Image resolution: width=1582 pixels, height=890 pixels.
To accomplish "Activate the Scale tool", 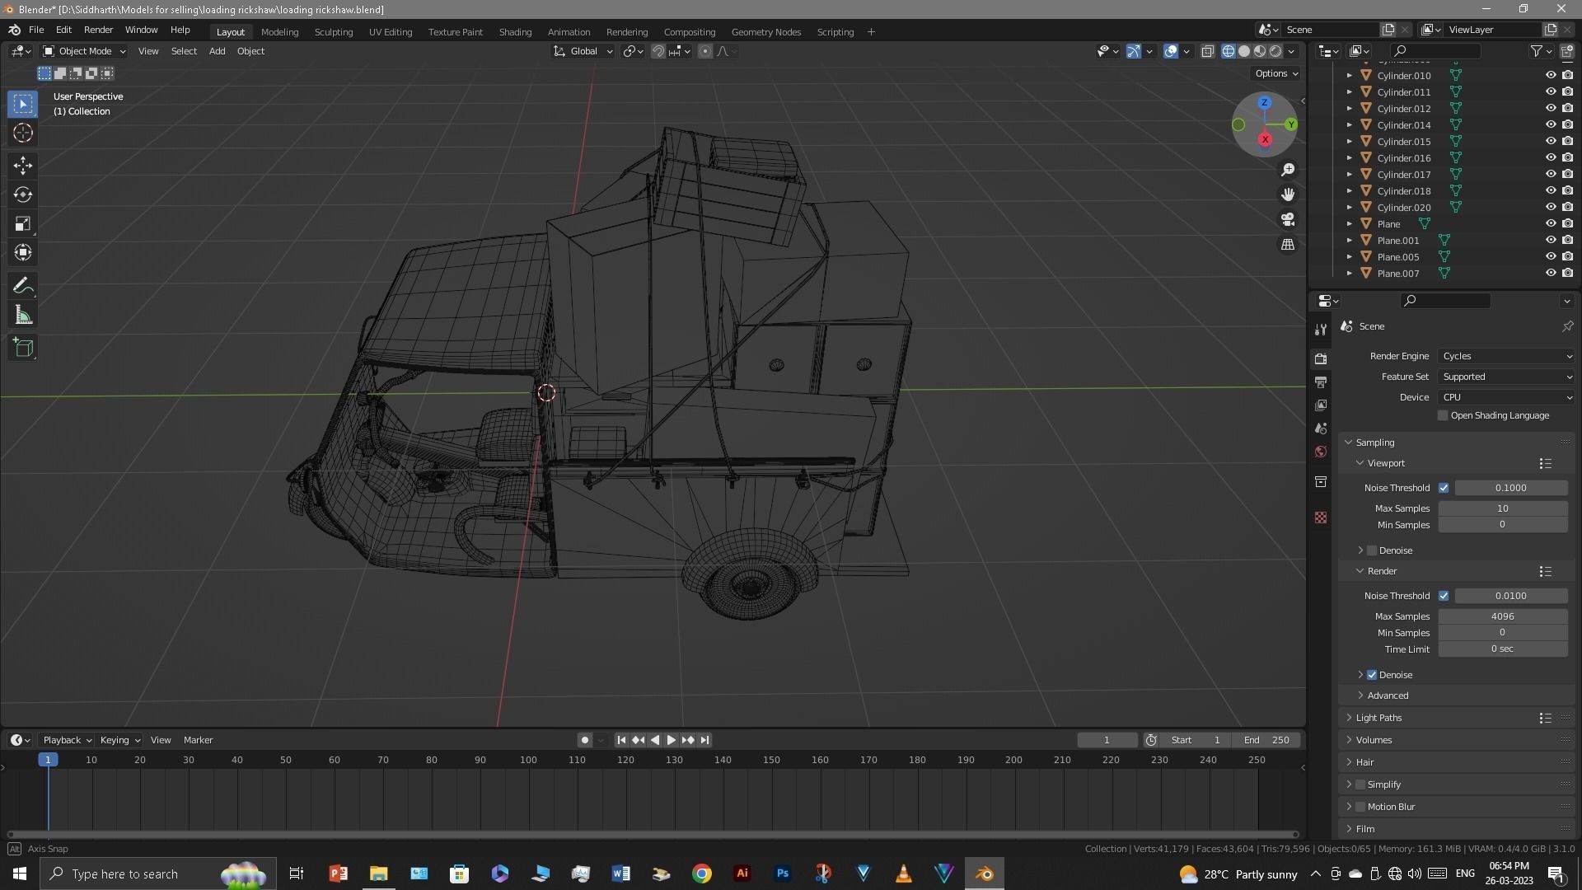I will 23,223.
